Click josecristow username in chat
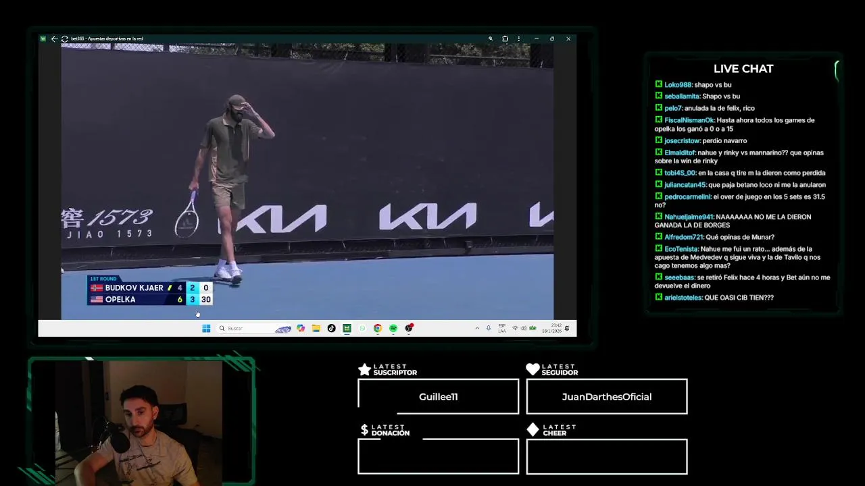 tap(682, 141)
